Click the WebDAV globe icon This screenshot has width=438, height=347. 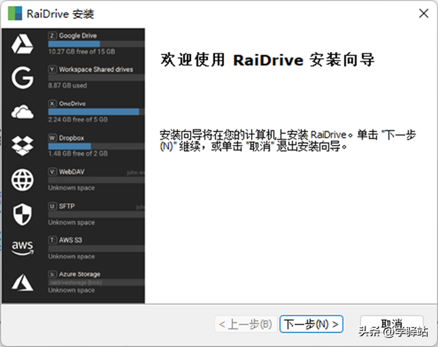[x=23, y=180]
